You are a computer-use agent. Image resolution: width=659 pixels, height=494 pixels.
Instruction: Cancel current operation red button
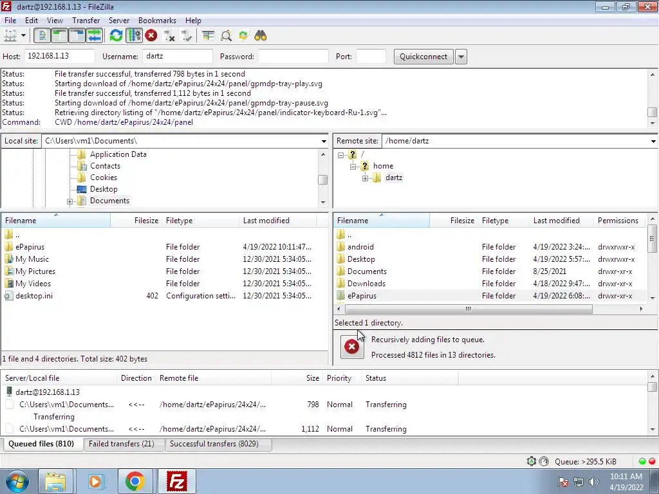tap(151, 36)
